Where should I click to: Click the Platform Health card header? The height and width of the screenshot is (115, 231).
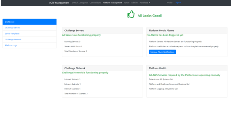click(x=187, y=68)
